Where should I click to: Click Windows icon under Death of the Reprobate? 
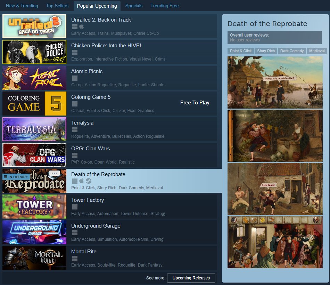point(75,181)
